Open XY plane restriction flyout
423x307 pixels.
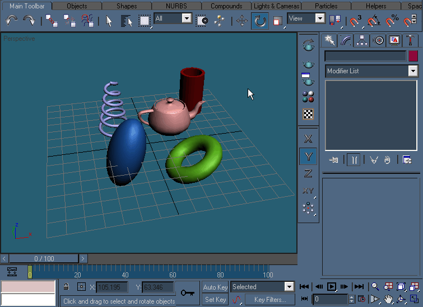coord(308,191)
